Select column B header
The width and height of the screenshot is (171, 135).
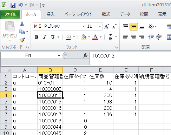pyautogui.click(x=50, y=70)
